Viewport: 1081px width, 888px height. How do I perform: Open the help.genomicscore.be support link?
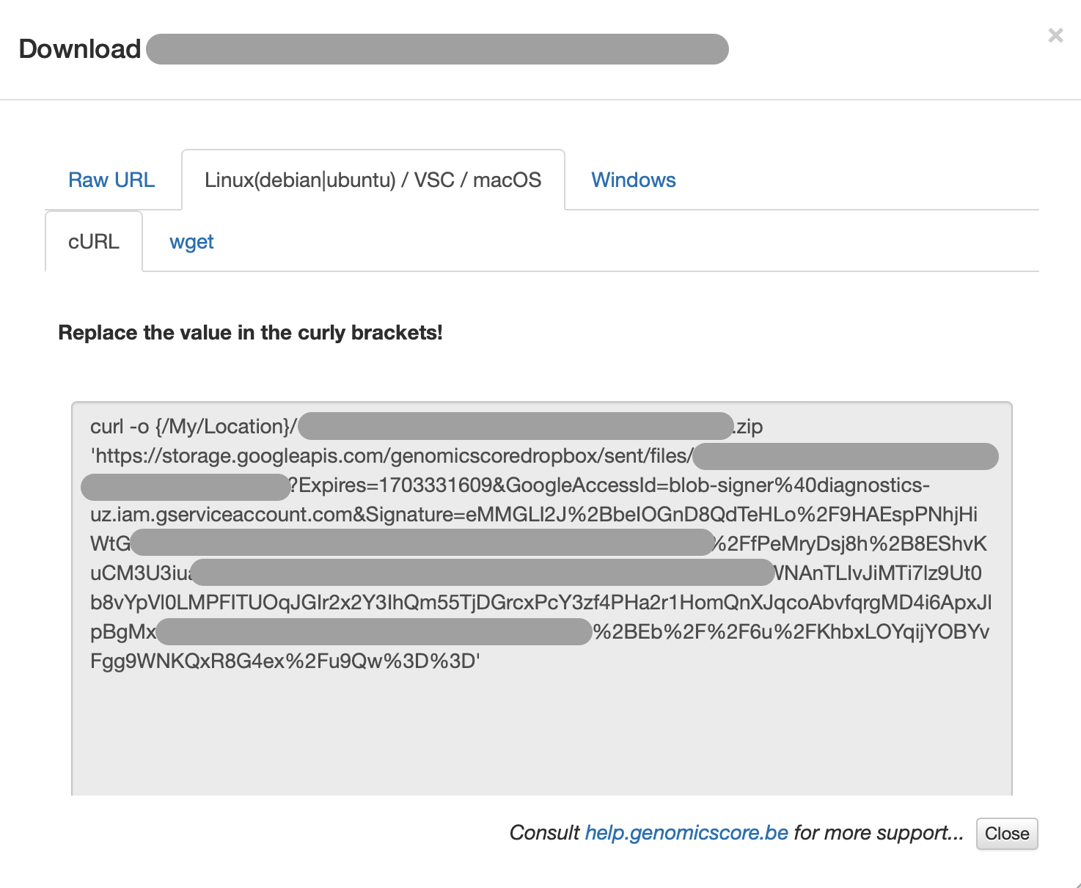(686, 833)
